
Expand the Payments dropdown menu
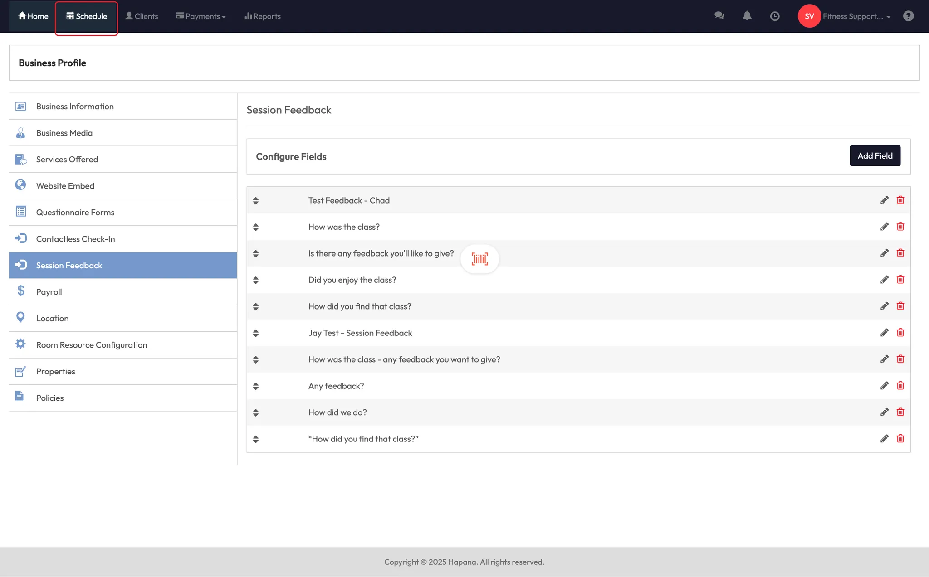tap(201, 16)
